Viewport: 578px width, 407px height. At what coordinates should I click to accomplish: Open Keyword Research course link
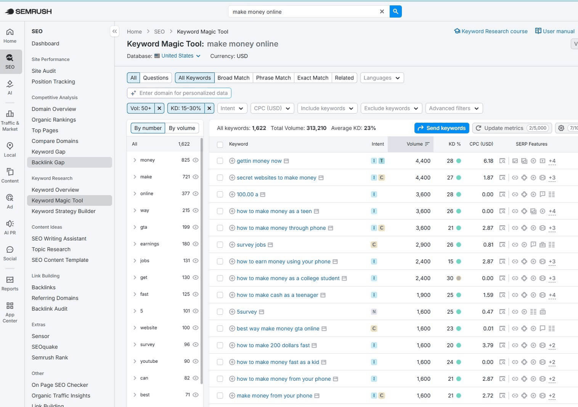490,31
